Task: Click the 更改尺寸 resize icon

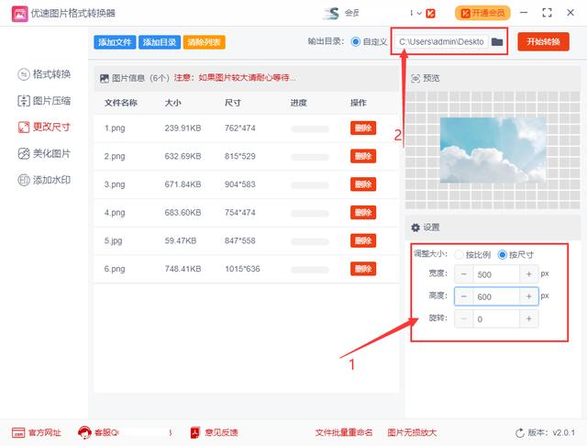Action: tap(24, 128)
